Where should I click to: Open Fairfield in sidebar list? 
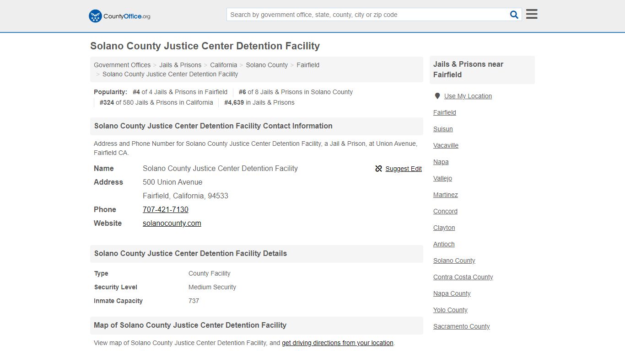pos(445,112)
